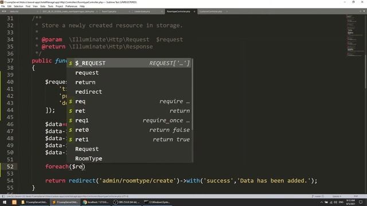This screenshot has width=367, height=206.
Task: Open the View menu
Action: [x=36, y=6]
